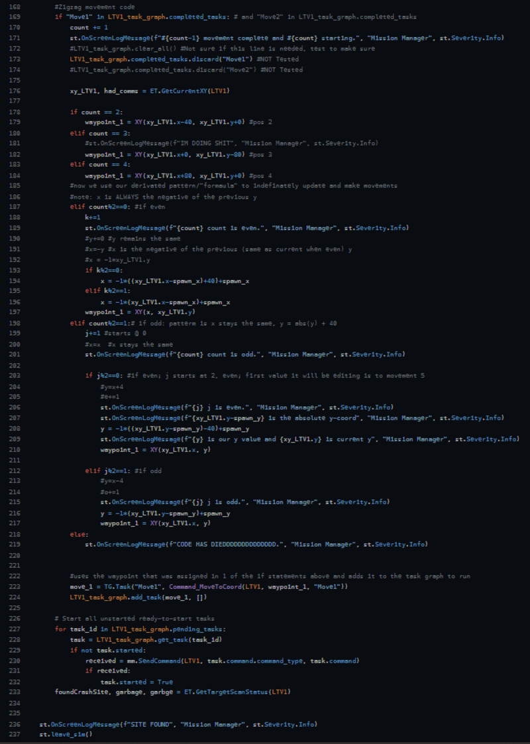Click the '#LTV1_task_graph.clear_all()' commented line
This screenshot has height=744, width=530.
point(222,48)
